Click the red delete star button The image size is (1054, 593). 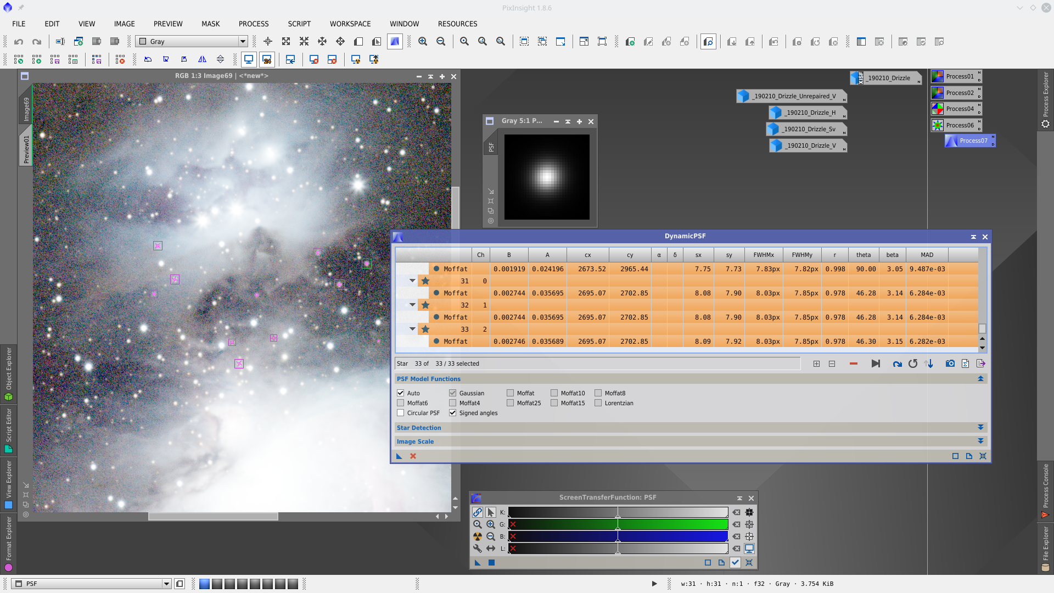[853, 363]
